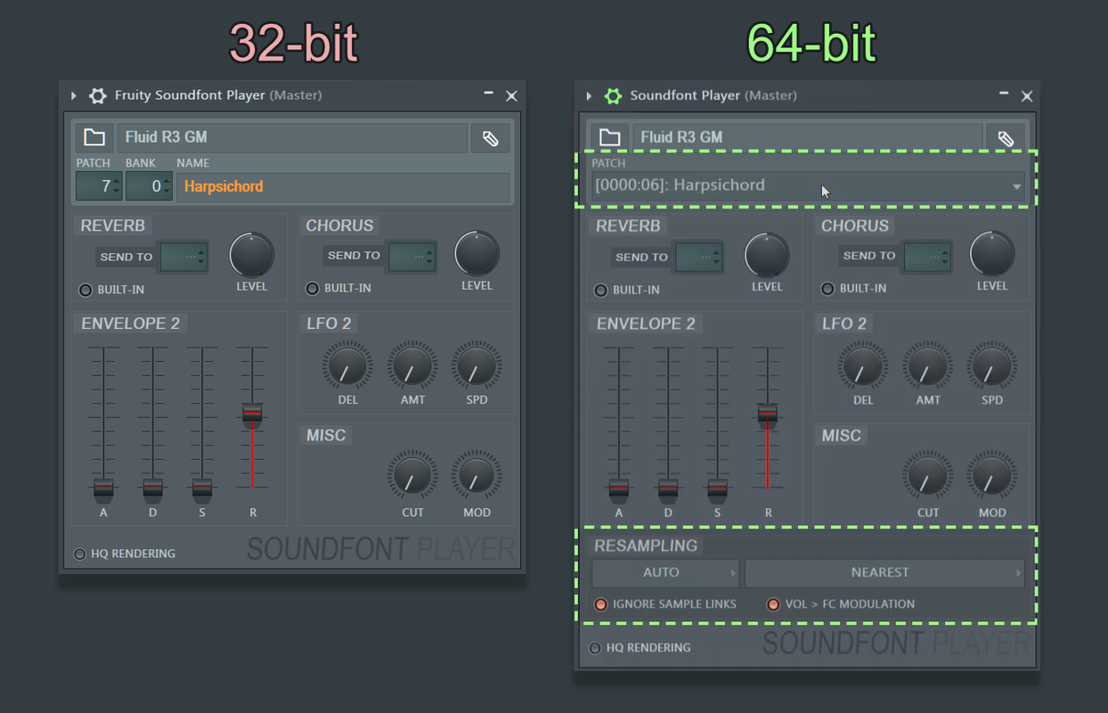This screenshot has height=713, width=1108.
Task: Click chorus SEND TO selector in 32-bit player
Action: pyautogui.click(x=411, y=257)
